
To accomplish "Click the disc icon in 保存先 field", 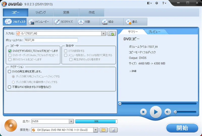I will [34, 130].
